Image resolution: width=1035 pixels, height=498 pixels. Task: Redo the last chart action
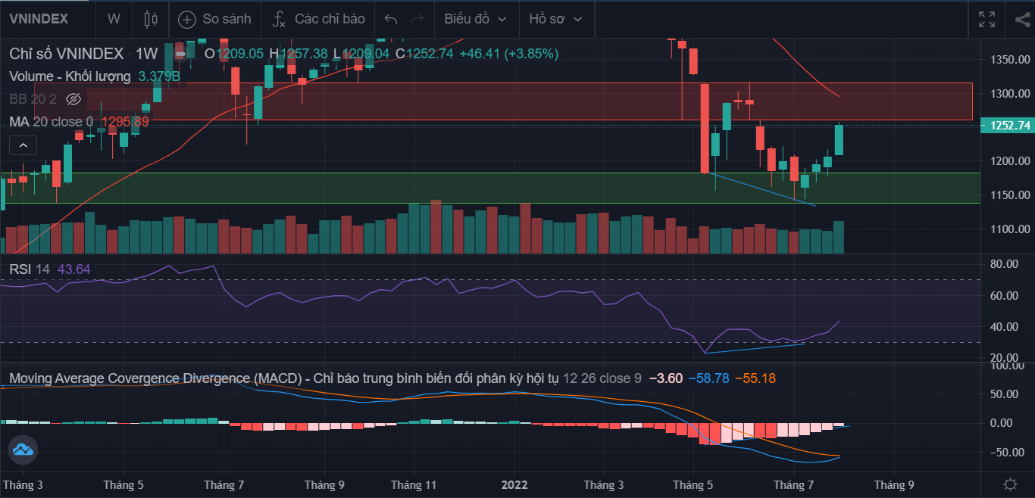pyautogui.click(x=417, y=19)
